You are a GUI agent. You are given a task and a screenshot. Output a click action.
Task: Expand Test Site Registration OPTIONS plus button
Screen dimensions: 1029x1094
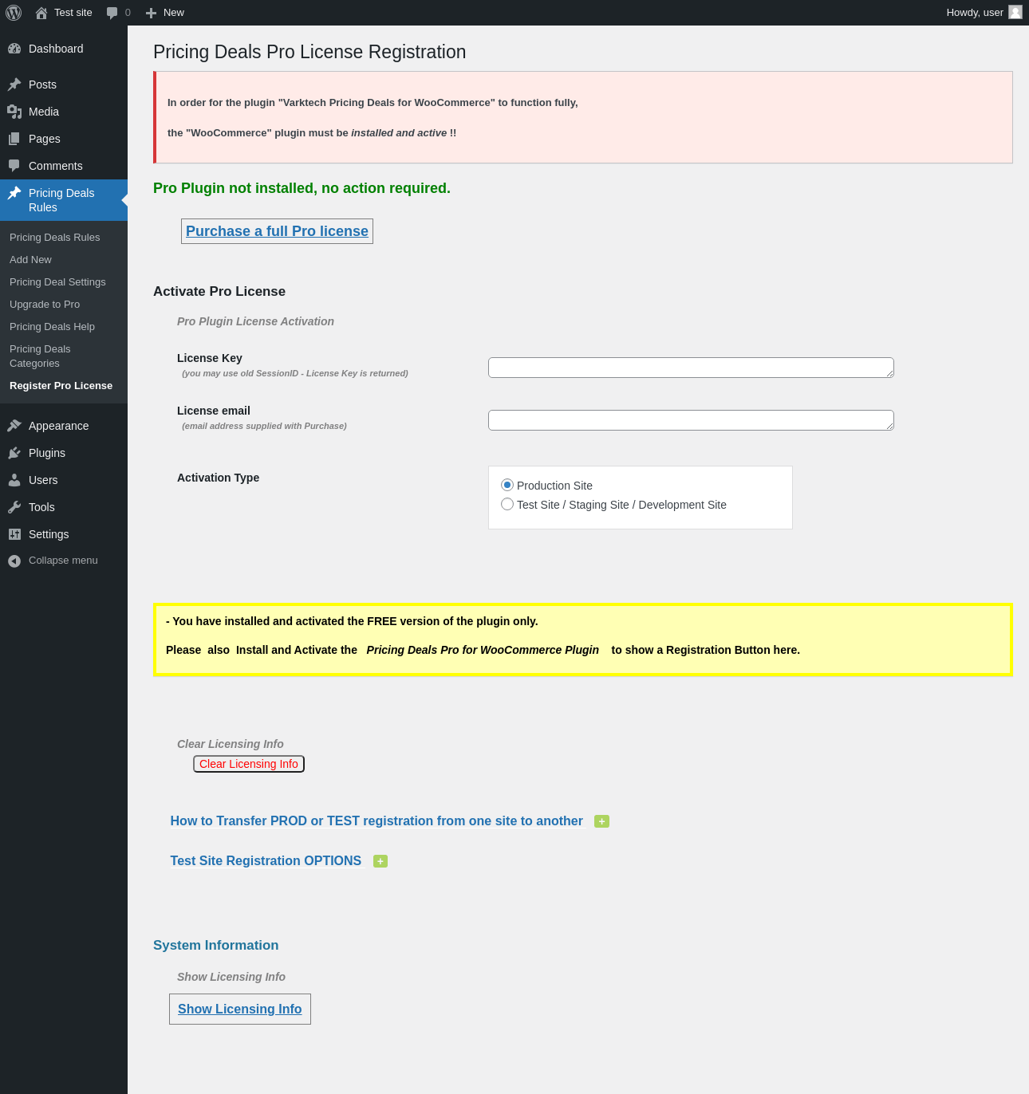(380, 861)
